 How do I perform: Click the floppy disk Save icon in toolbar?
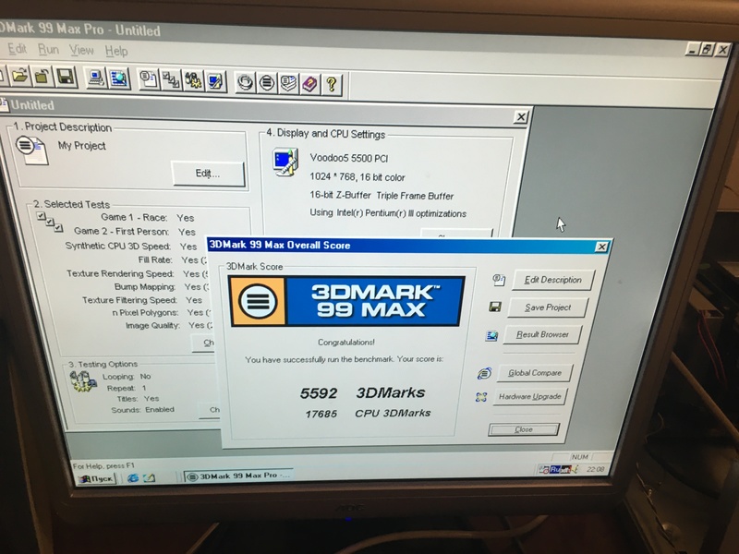click(x=65, y=77)
